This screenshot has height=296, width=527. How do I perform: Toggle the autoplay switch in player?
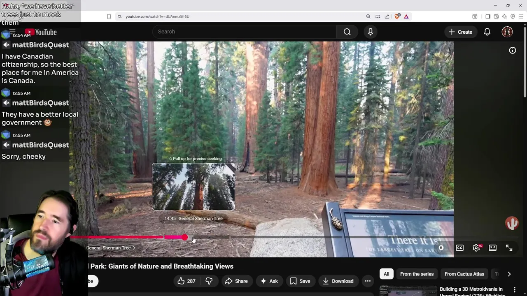click(441, 248)
